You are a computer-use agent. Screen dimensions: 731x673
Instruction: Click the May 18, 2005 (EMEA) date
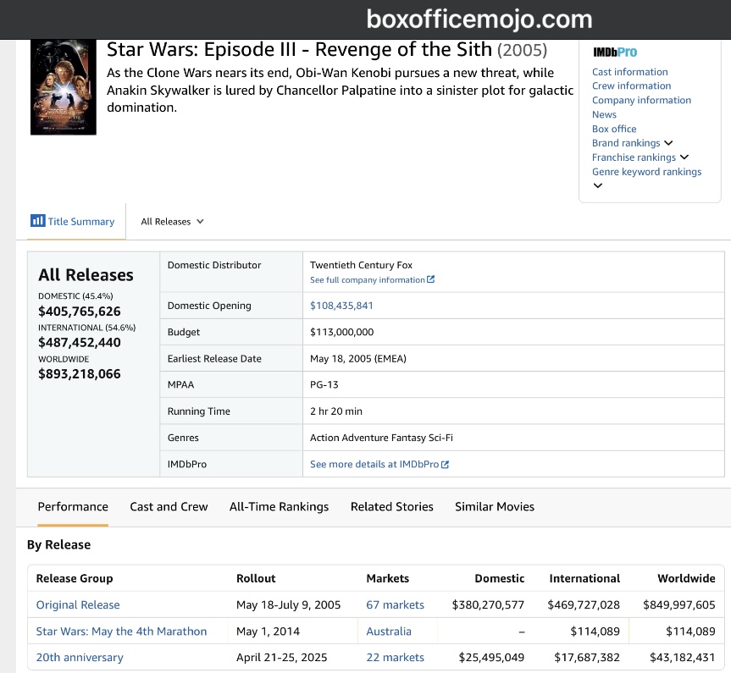358,358
